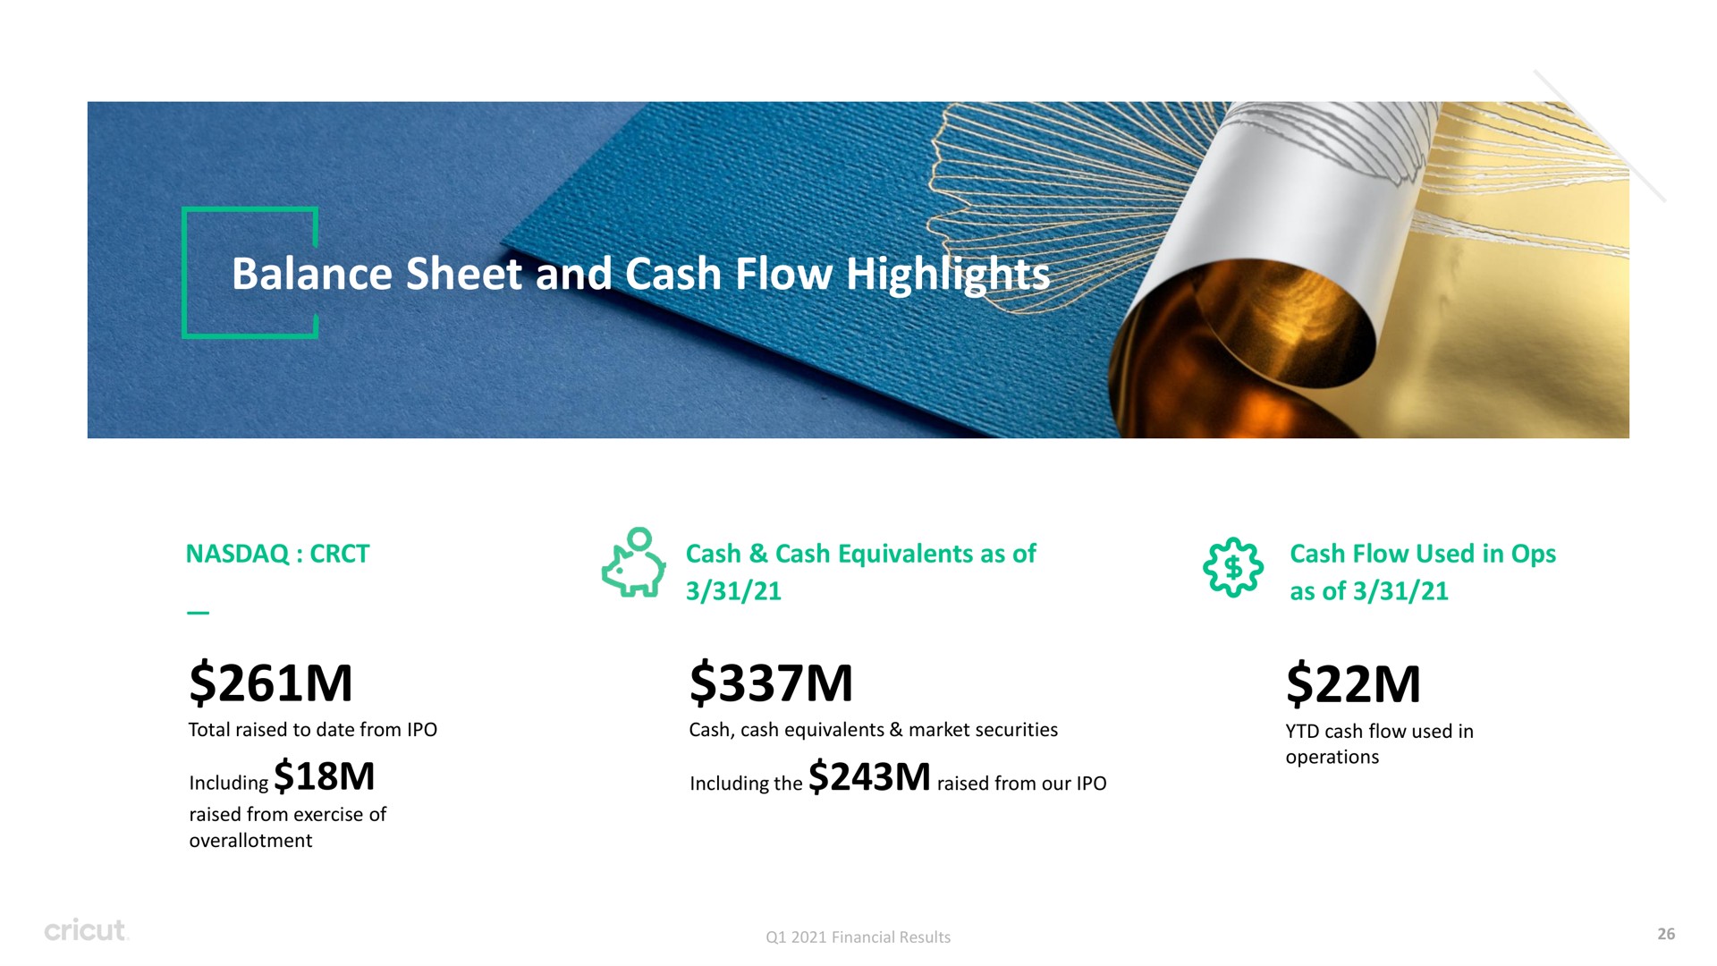Image resolution: width=1717 pixels, height=966 pixels.
Task: Select the '$337M' figure
Action: pos(771,683)
